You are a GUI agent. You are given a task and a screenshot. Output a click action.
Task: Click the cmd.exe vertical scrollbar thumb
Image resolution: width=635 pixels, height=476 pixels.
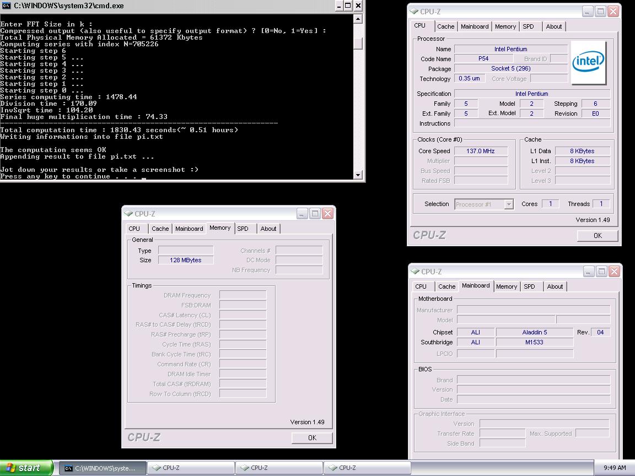(x=358, y=44)
